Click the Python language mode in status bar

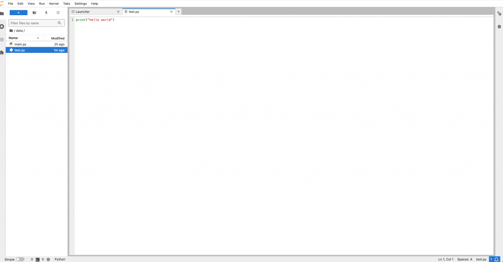pyautogui.click(x=59, y=260)
